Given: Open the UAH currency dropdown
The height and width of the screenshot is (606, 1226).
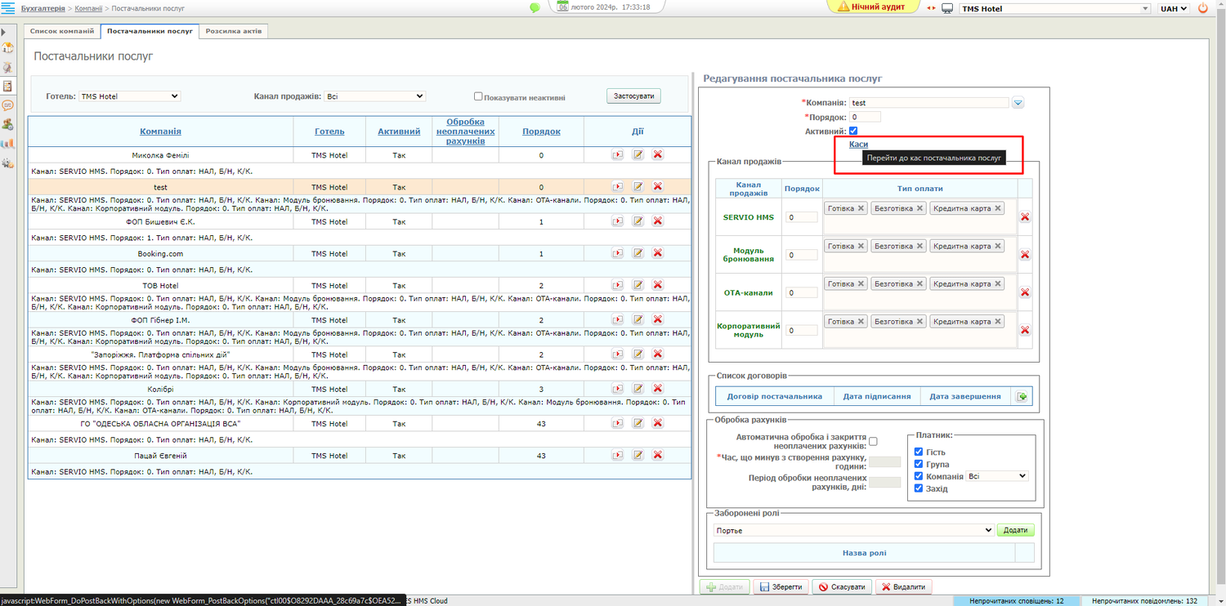Looking at the screenshot, I should (x=1173, y=9).
